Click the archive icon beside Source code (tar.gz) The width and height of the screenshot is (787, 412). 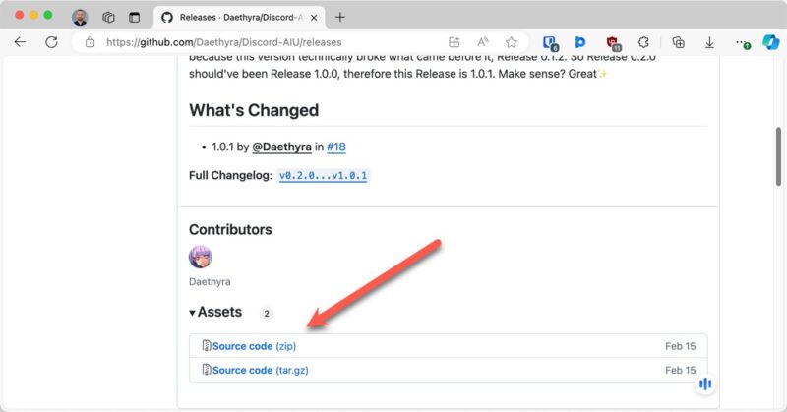click(x=207, y=370)
